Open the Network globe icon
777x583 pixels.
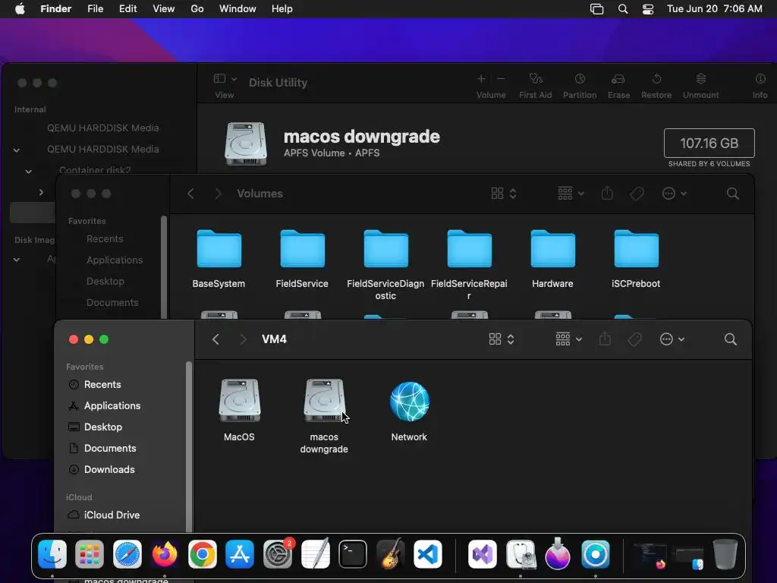tap(409, 401)
